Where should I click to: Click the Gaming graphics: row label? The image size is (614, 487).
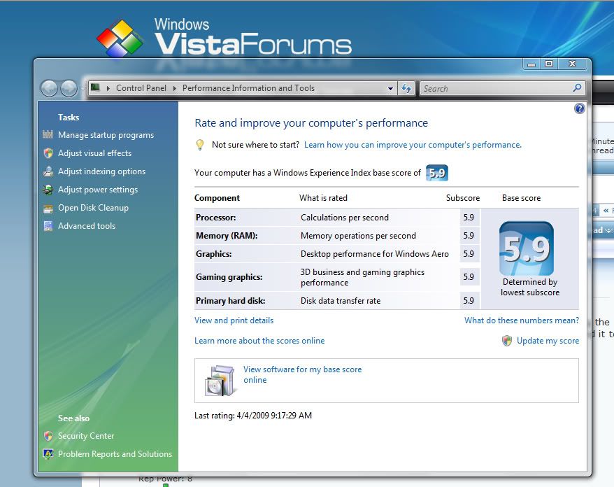[229, 277]
